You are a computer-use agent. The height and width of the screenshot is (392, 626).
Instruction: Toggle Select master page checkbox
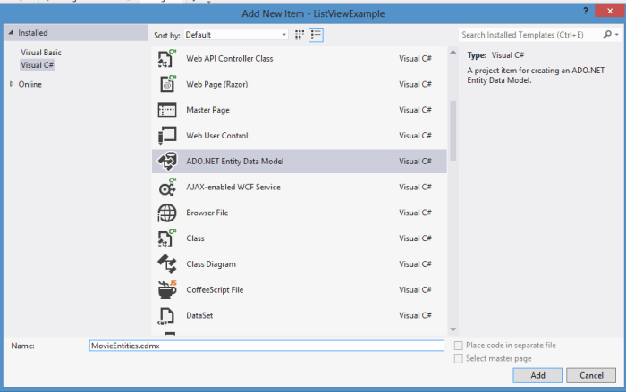[459, 359]
